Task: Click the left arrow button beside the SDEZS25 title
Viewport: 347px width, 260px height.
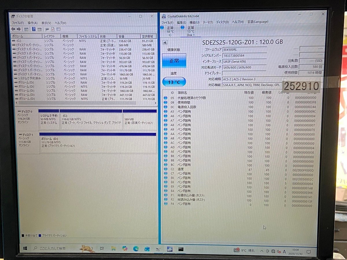Action: click(165, 42)
